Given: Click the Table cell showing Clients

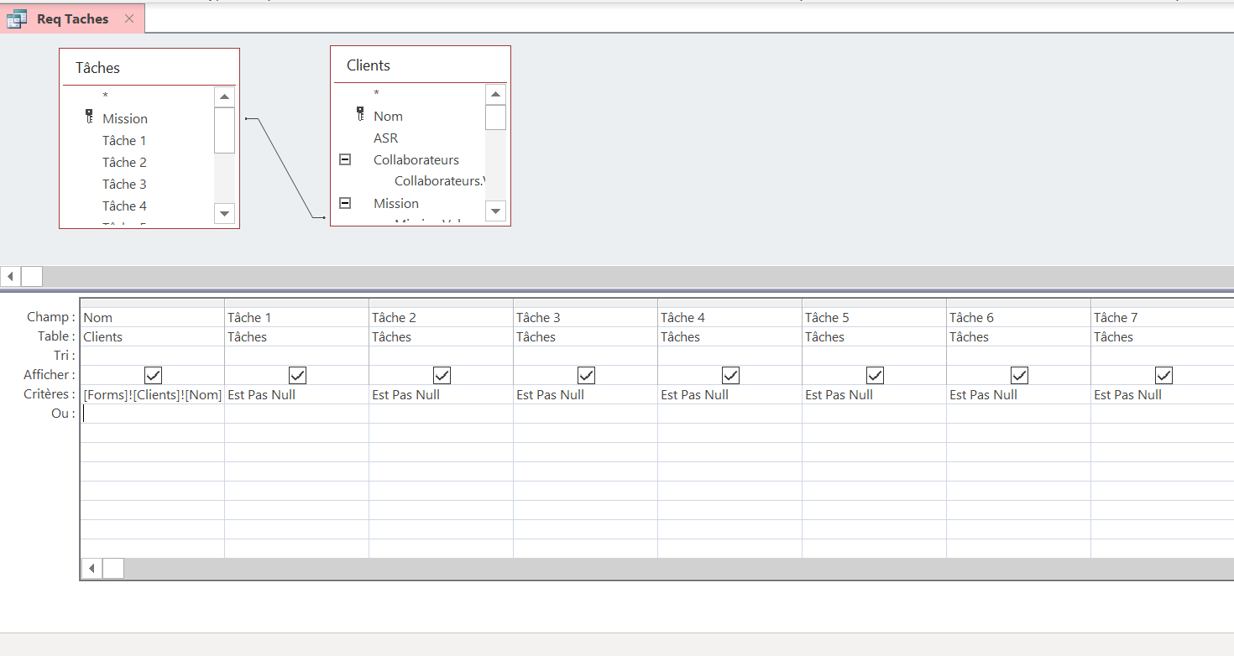Looking at the screenshot, I should tap(152, 336).
